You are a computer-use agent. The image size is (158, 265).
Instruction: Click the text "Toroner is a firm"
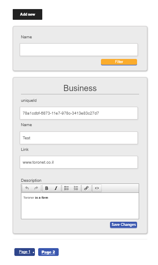tap(36, 197)
